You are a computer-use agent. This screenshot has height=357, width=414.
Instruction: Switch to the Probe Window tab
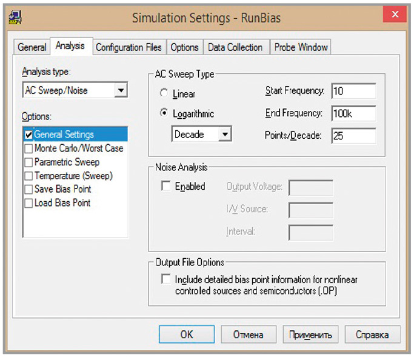click(301, 47)
